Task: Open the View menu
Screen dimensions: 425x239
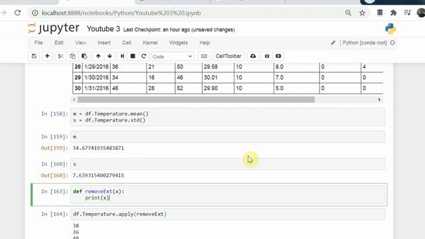Action: pos(80,42)
